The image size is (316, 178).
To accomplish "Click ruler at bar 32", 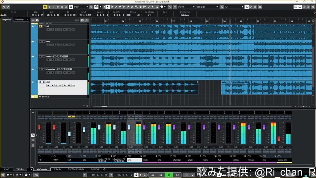I will tap(258, 21).
